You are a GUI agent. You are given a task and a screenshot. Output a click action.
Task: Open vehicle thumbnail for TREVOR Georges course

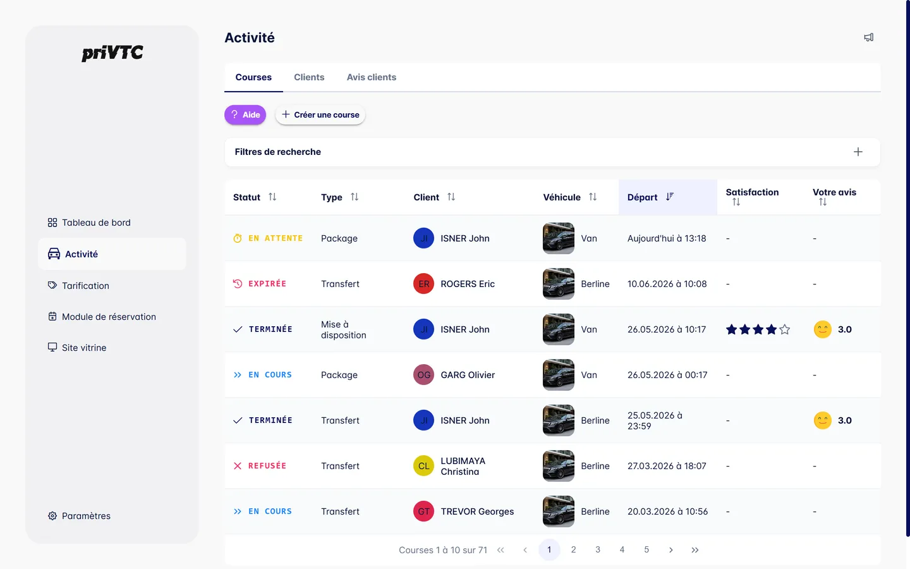tap(559, 511)
